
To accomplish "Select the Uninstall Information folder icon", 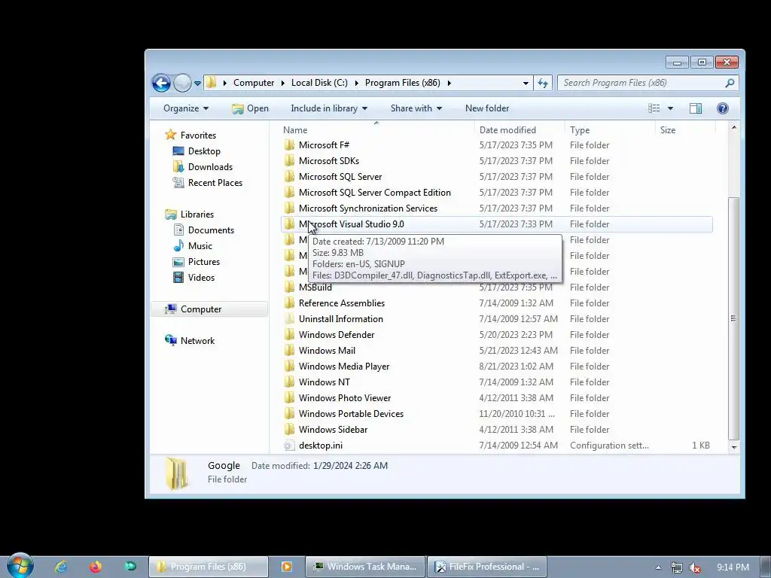I will [x=290, y=318].
